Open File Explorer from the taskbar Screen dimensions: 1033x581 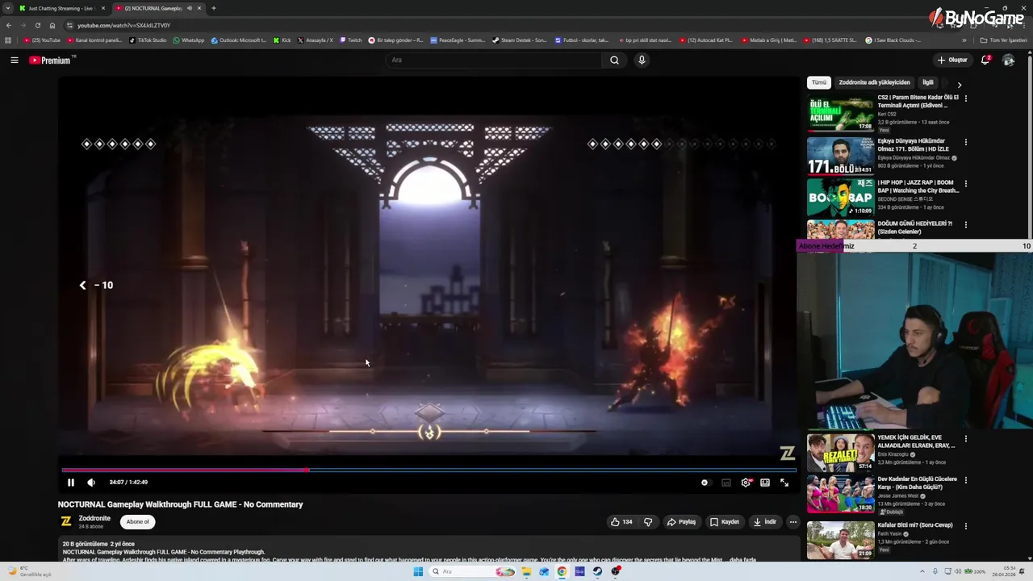click(526, 571)
